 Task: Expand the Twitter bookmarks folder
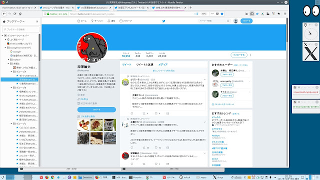point(8,59)
